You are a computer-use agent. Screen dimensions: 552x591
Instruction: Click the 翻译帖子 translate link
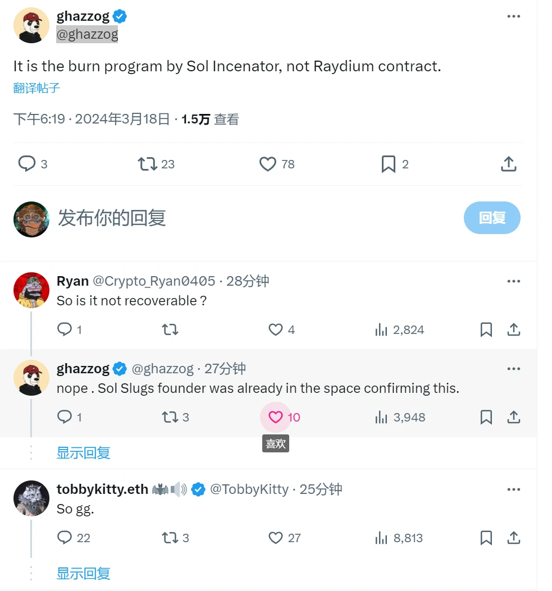click(37, 88)
